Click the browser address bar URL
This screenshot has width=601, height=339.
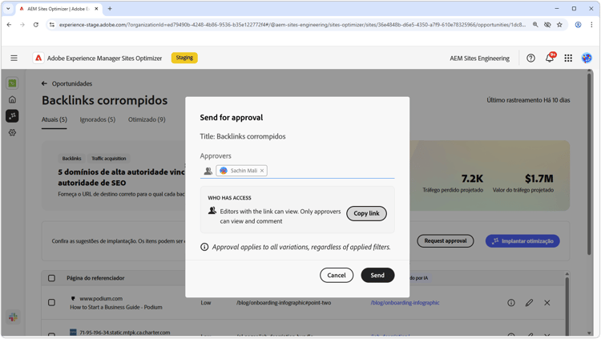click(x=292, y=25)
